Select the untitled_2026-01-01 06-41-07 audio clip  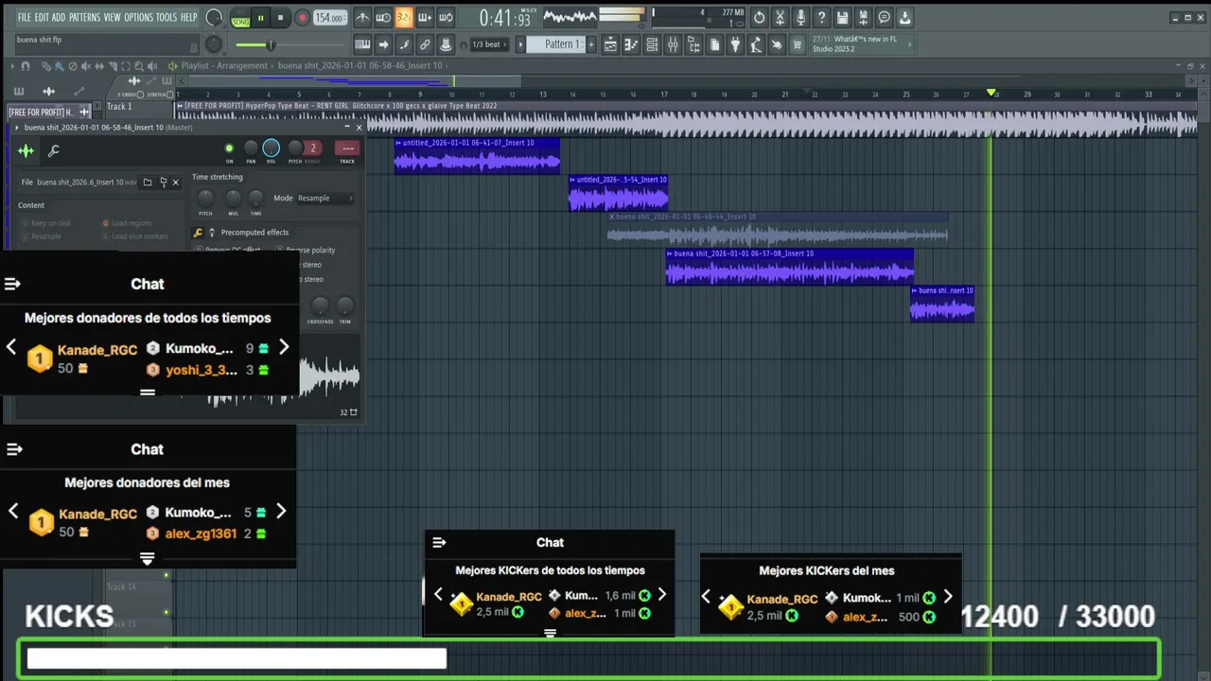[x=477, y=156]
